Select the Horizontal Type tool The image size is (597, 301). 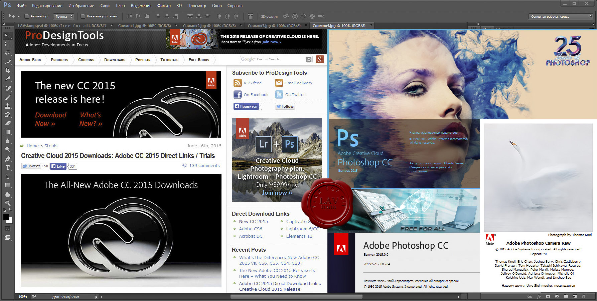(x=8, y=168)
